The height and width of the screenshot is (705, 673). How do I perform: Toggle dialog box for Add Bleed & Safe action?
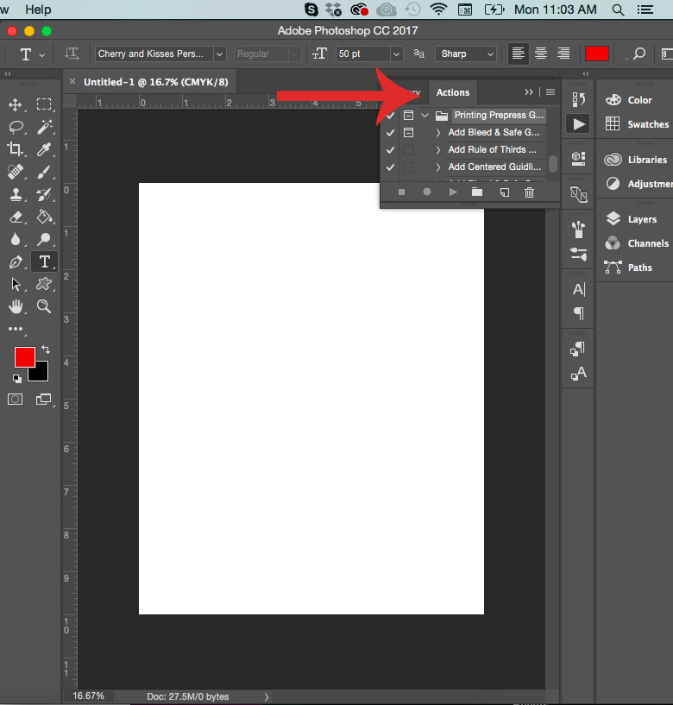click(409, 133)
